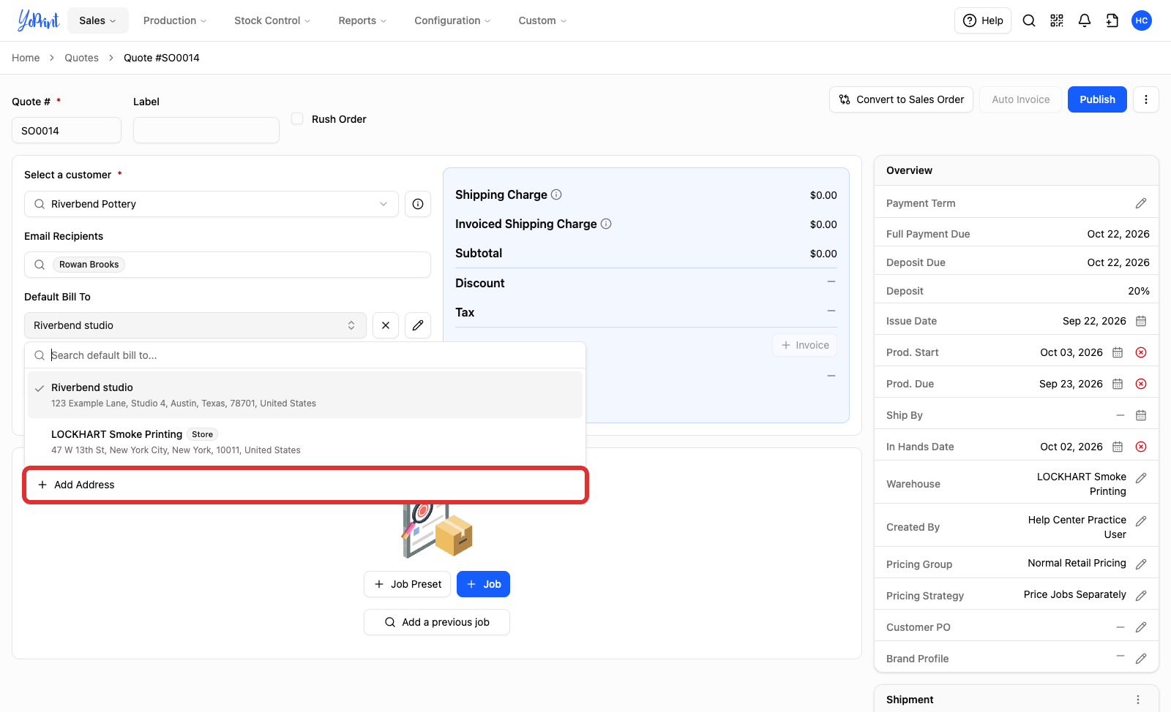This screenshot has width=1171, height=712.
Task: Clear the Default Bill To selection
Action: (386, 325)
